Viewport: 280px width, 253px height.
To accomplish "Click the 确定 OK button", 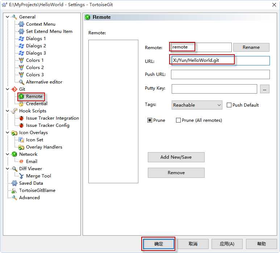I will point(159,244).
